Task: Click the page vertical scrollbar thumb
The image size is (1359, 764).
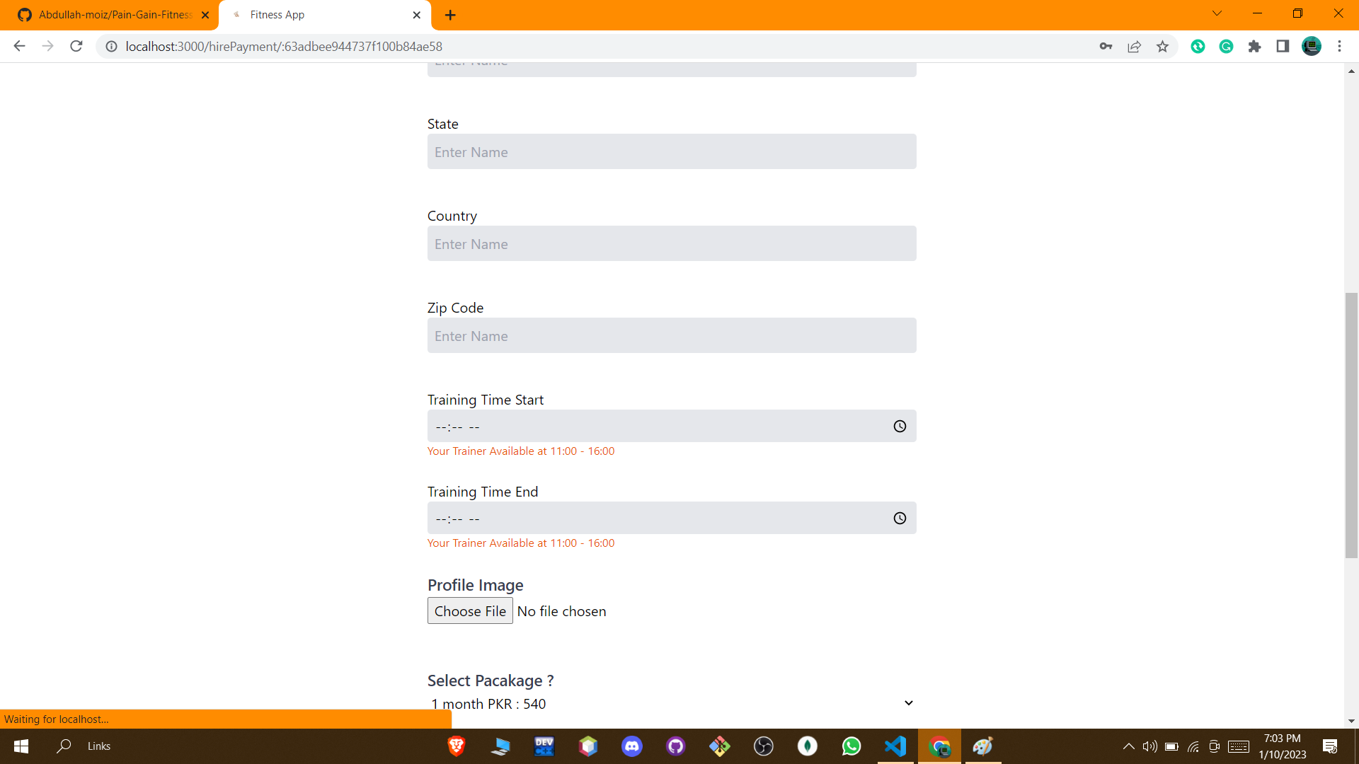Action: [x=1351, y=425]
